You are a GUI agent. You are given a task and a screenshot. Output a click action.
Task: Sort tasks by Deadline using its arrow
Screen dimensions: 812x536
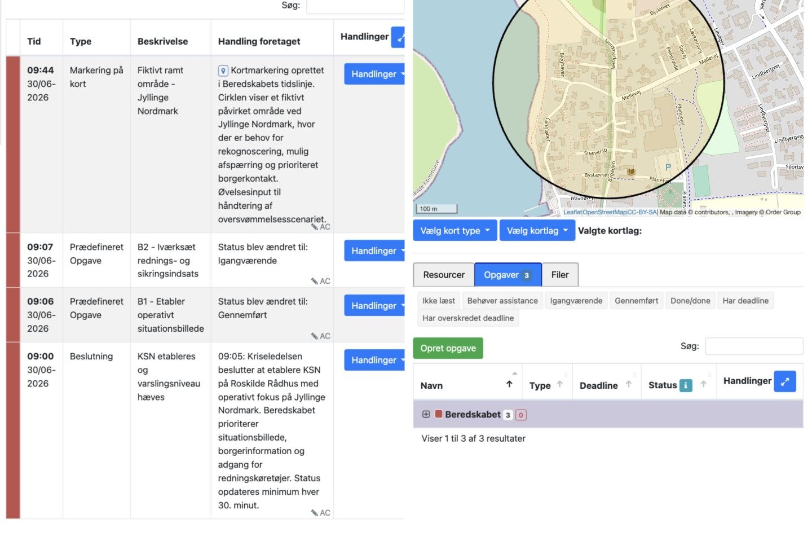coord(629,384)
